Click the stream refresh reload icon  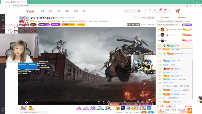click(x=27, y=102)
